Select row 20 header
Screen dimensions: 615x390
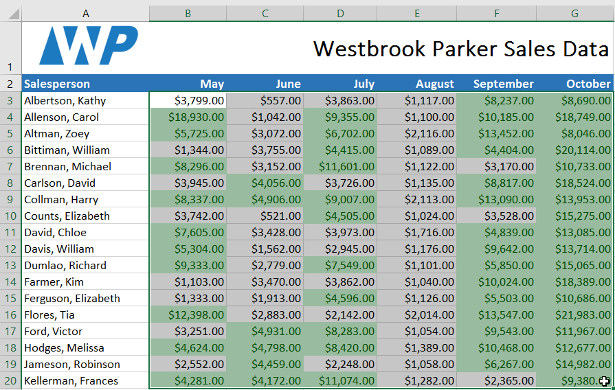(10, 381)
